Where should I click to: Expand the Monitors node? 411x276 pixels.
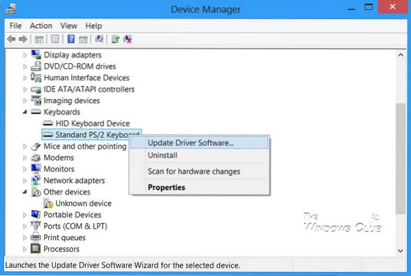pos(25,169)
